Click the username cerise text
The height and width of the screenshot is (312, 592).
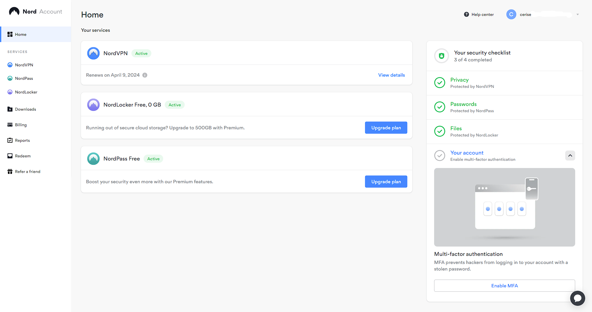[x=525, y=15]
